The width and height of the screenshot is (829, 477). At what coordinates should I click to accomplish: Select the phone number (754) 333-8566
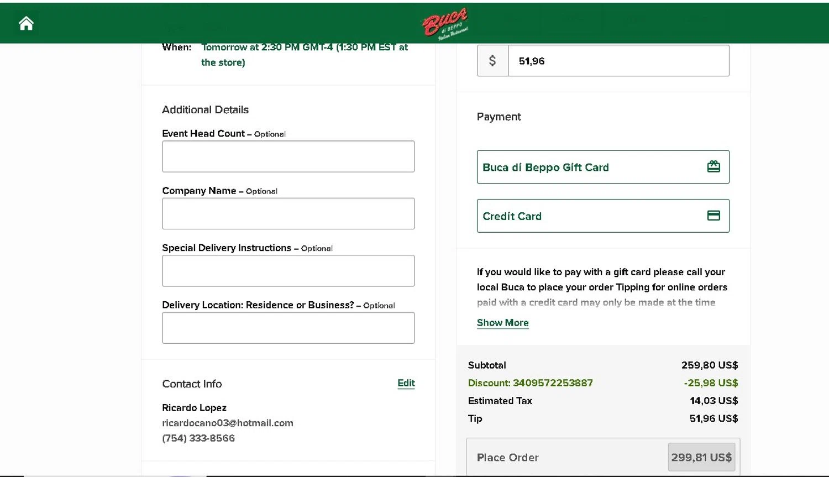pyautogui.click(x=198, y=438)
